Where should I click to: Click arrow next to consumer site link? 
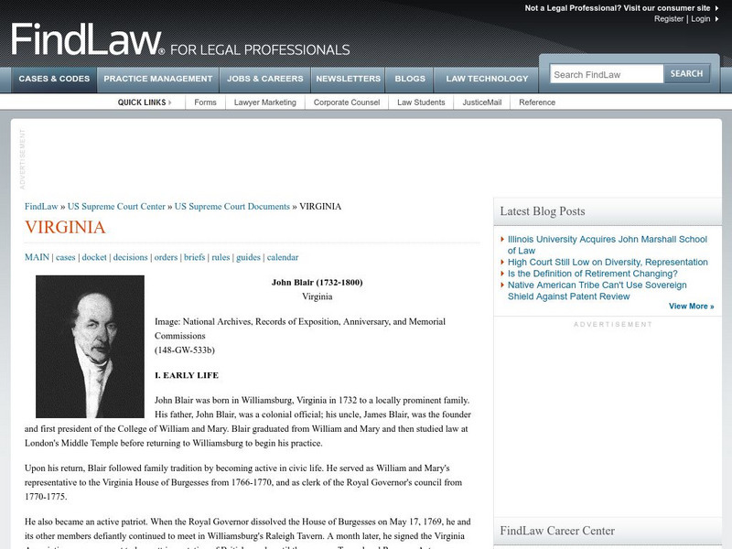(717, 8)
